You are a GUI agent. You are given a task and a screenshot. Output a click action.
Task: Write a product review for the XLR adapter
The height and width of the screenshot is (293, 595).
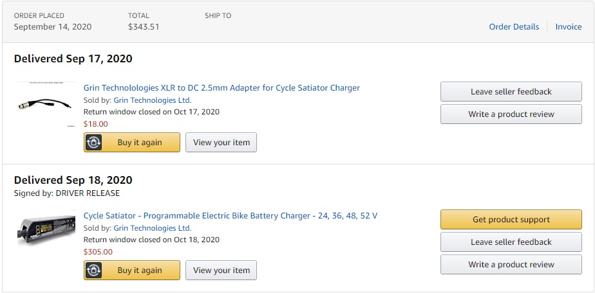coord(511,114)
